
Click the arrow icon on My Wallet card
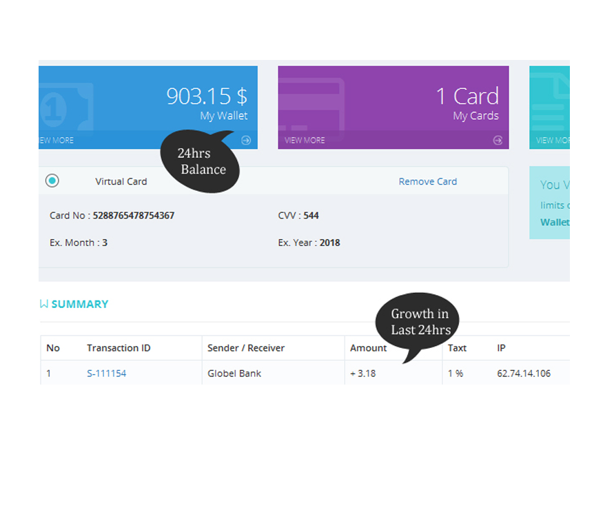click(x=246, y=141)
